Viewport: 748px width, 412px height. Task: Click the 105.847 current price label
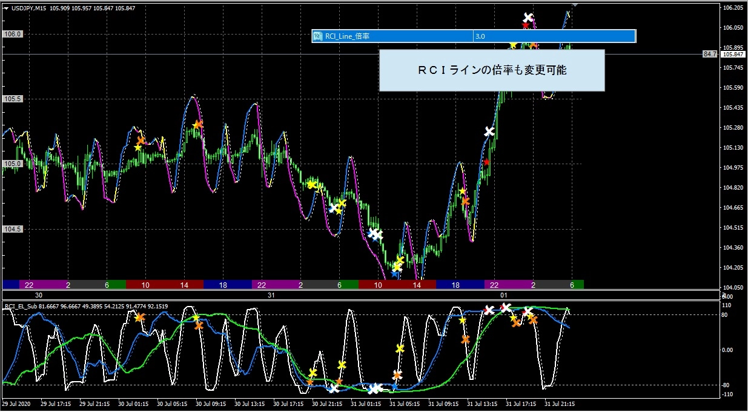point(733,55)
